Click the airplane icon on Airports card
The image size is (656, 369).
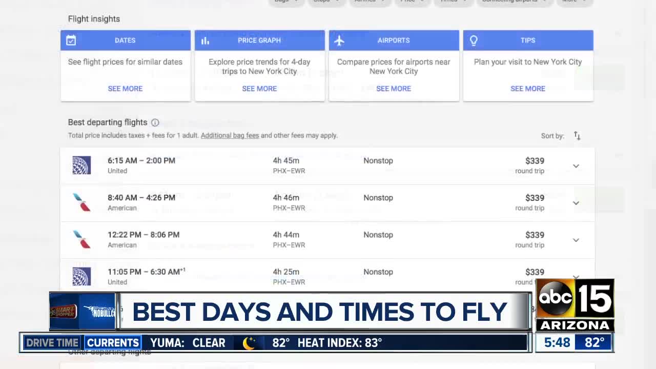pos(339,40)
